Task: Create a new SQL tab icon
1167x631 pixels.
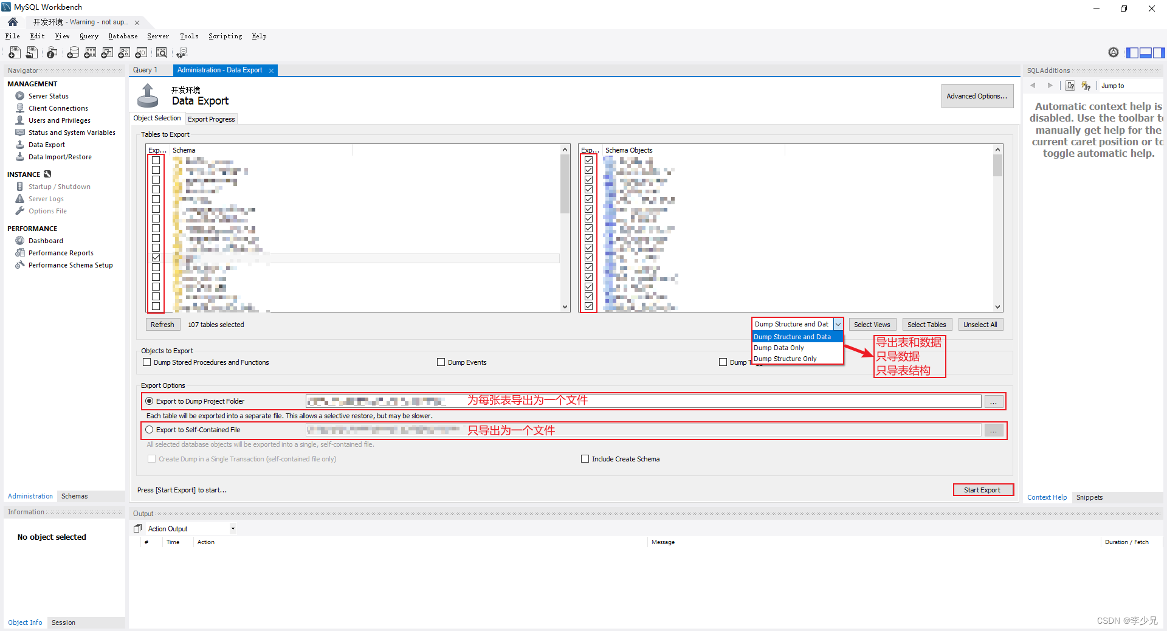Action: [x=15, y=53]
